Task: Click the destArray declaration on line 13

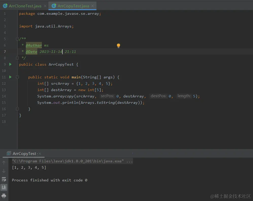Action: [x=61, y=90]
